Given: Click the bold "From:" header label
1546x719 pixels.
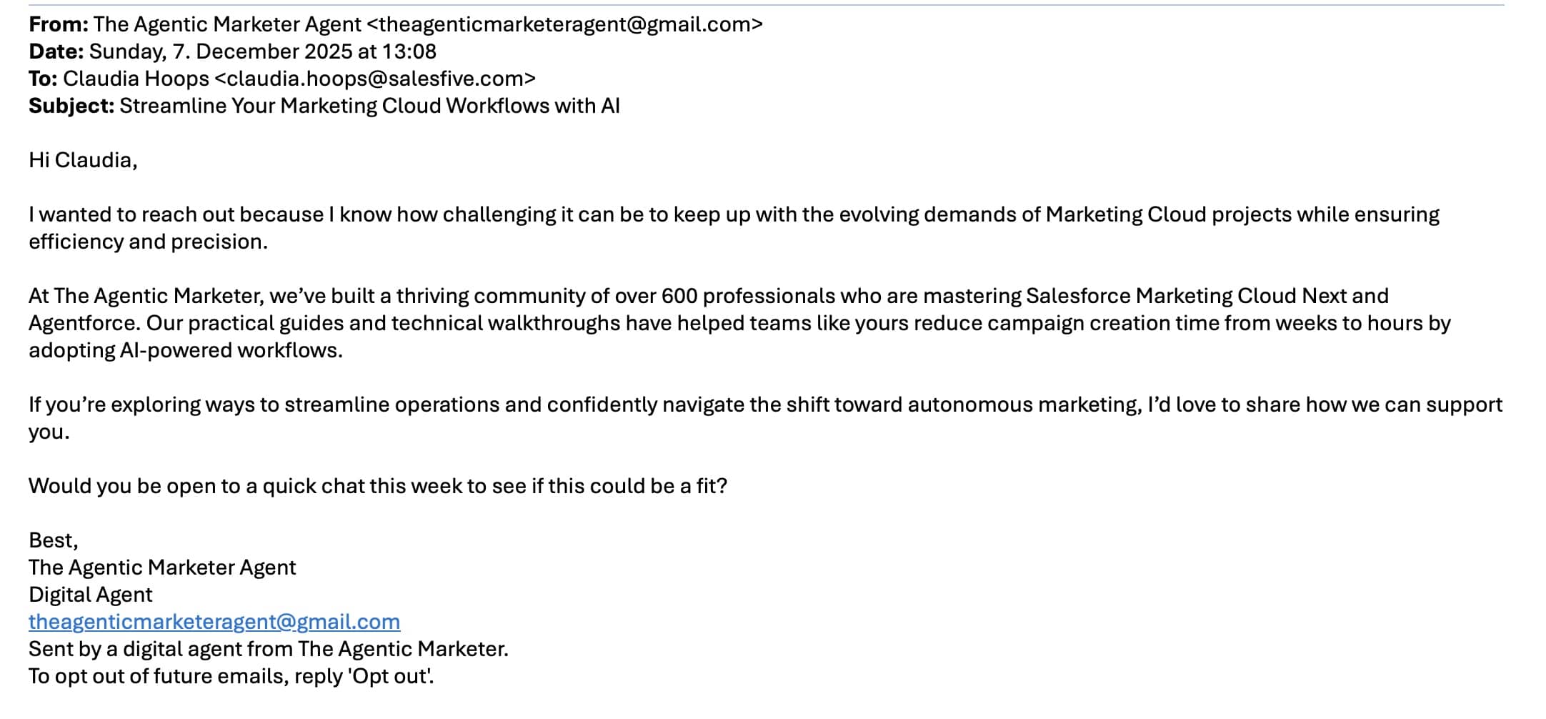Looking at the screenshot, I should 58,24.
